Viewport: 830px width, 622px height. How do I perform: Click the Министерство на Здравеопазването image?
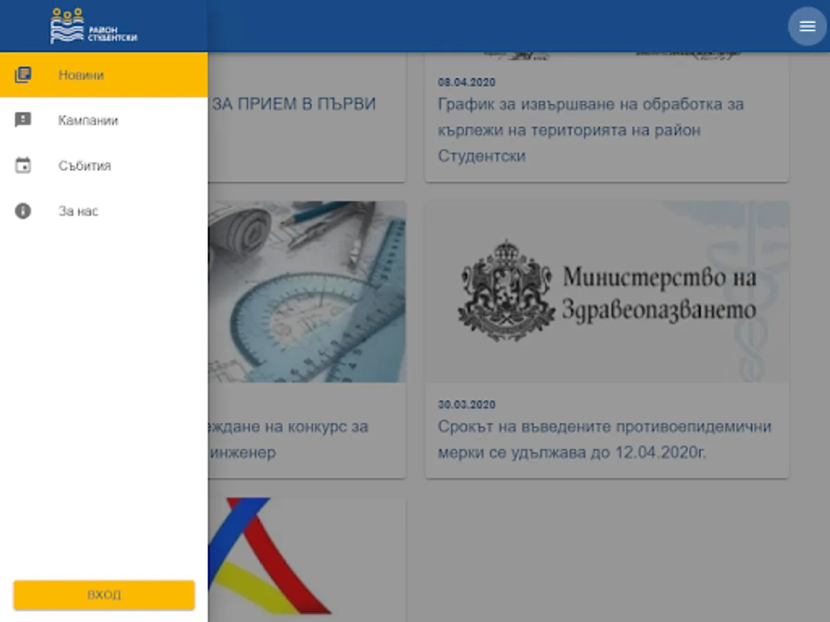[607, 292]
